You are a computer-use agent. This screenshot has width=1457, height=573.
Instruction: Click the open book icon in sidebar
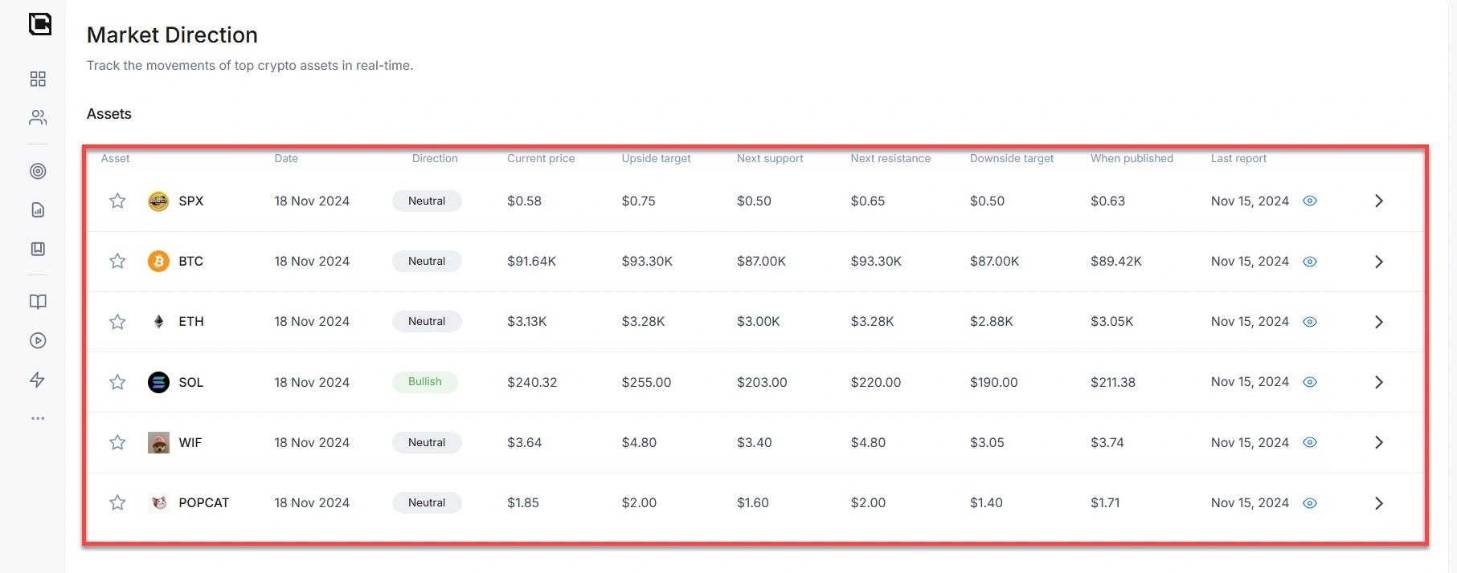point(38,302)
